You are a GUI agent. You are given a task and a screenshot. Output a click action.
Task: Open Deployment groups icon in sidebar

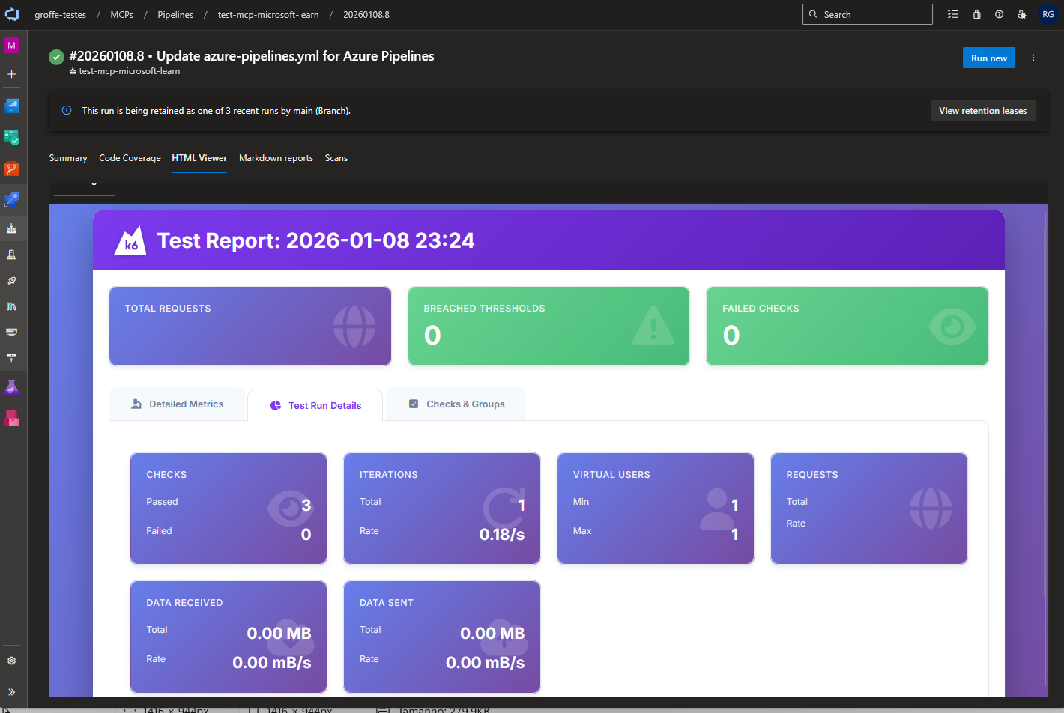[11, 357]
